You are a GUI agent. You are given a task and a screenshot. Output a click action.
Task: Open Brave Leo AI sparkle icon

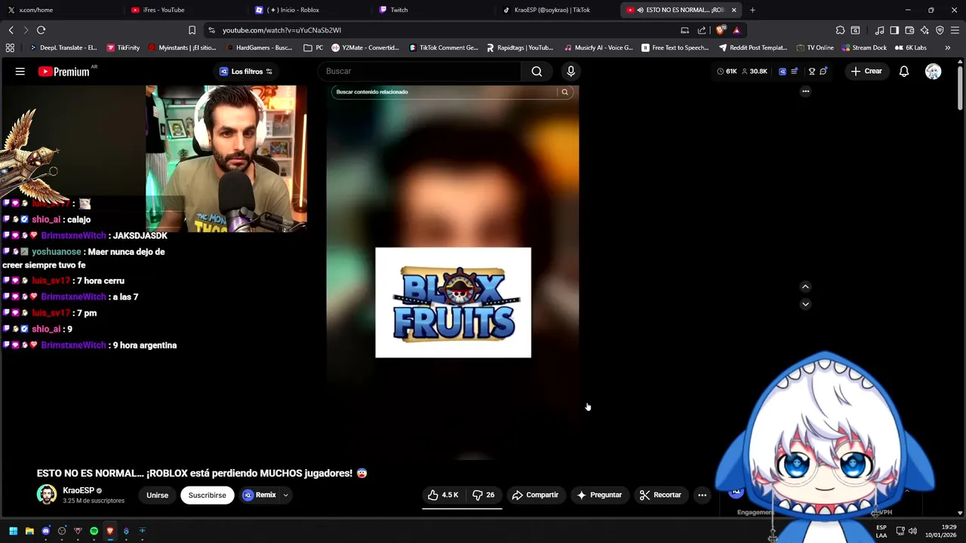pos(924,30)
